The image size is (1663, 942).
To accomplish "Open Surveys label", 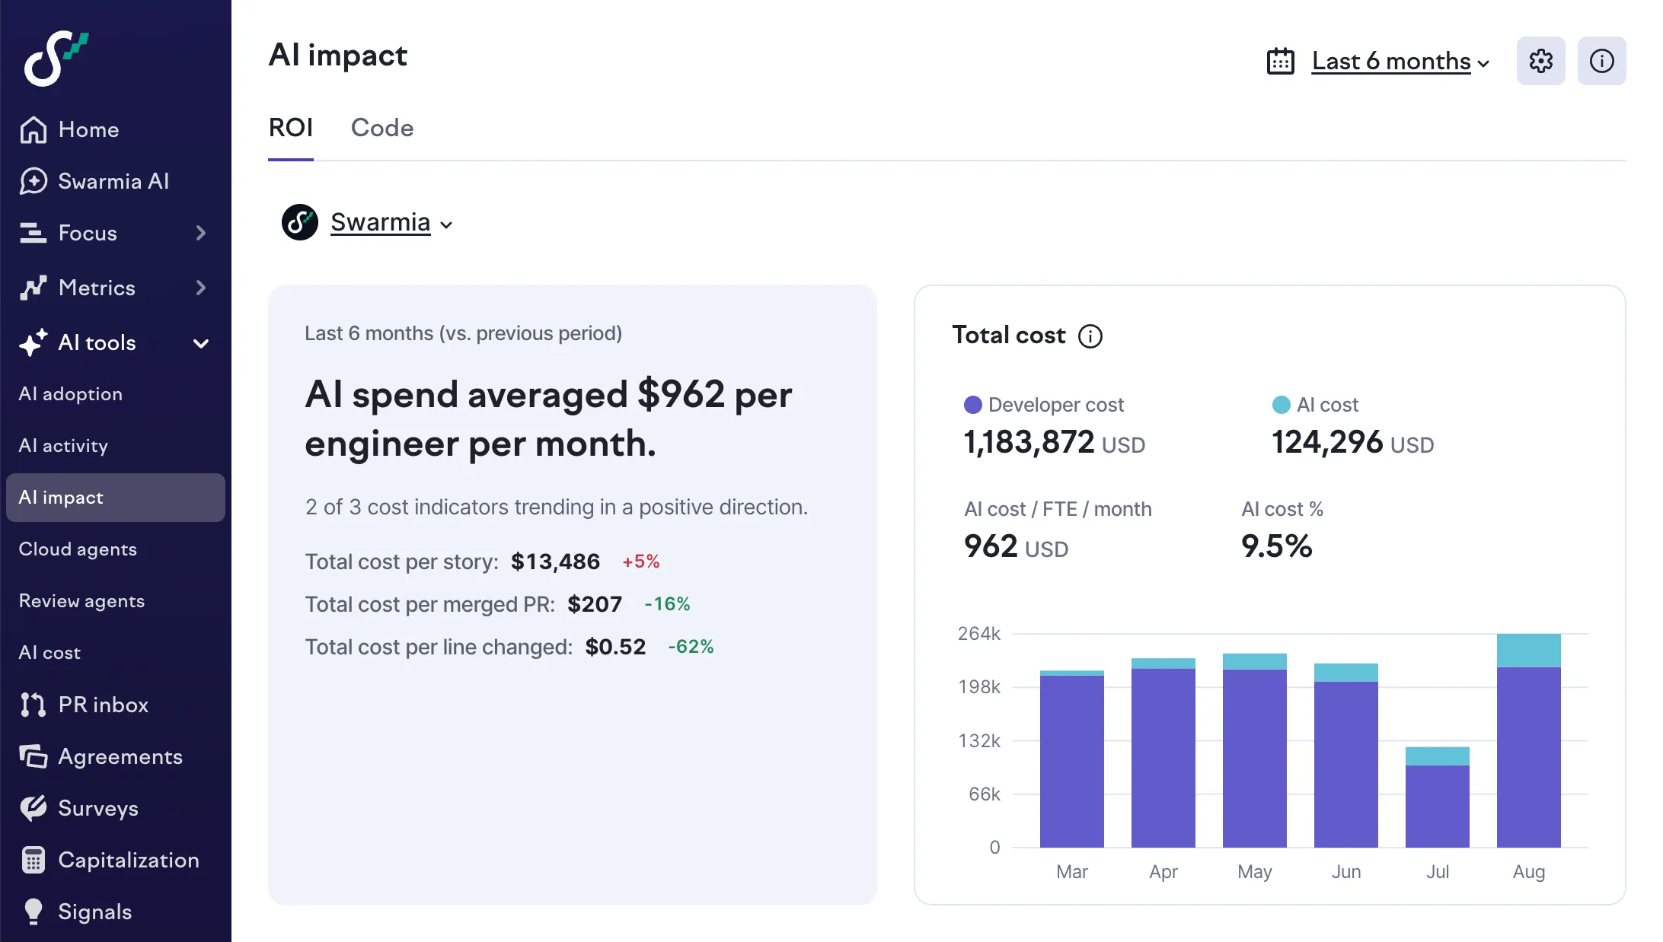I will coord(98,808).
